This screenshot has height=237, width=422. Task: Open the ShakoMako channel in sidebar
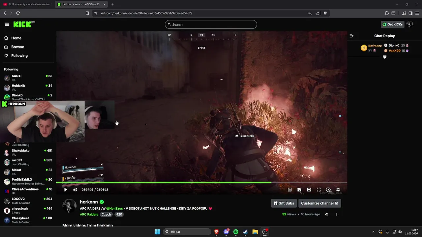[x=28, y=152]
